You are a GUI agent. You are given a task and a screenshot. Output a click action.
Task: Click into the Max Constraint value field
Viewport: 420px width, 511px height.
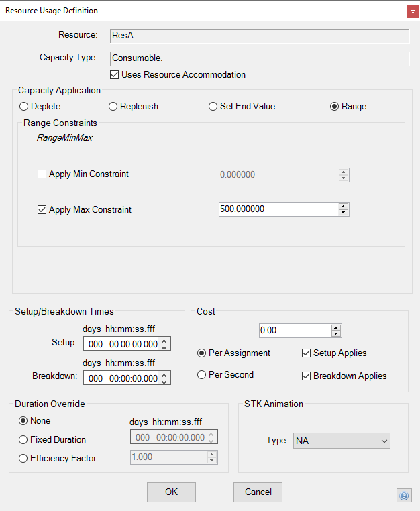[276, 209]
